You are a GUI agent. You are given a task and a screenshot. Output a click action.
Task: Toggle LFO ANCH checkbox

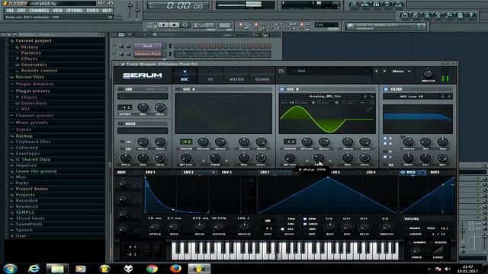click(305, 224)
